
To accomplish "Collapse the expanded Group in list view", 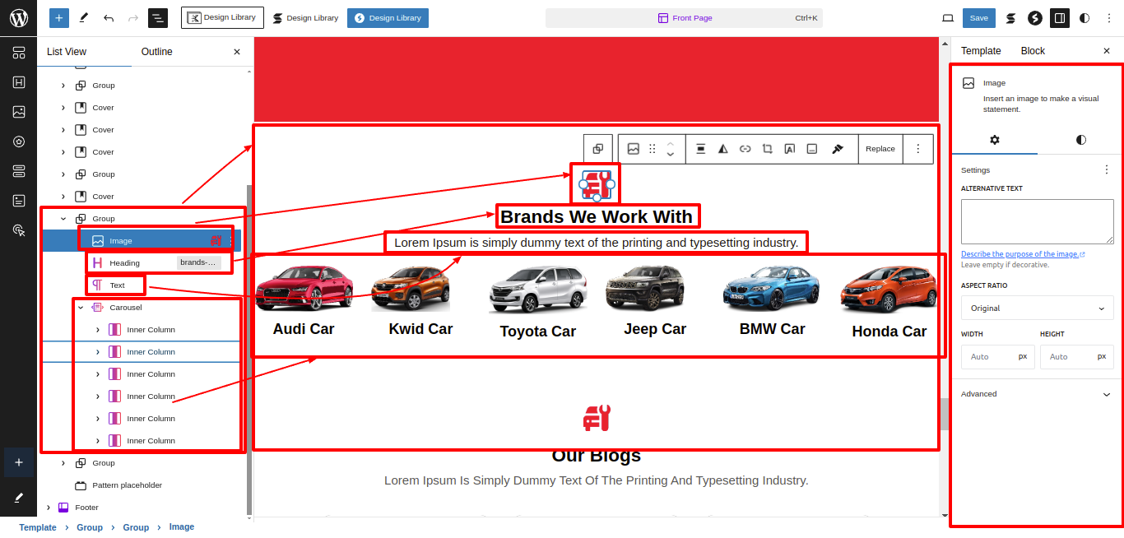I will click(63, 219).
